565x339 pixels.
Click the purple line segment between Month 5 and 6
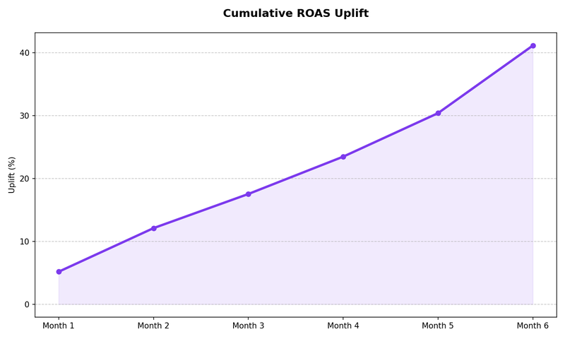point(485,80)
